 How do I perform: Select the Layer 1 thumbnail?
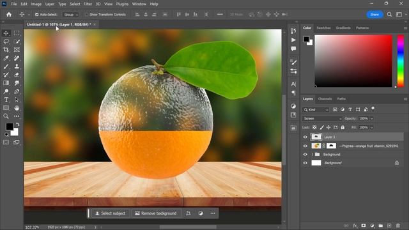pos(316,137)
